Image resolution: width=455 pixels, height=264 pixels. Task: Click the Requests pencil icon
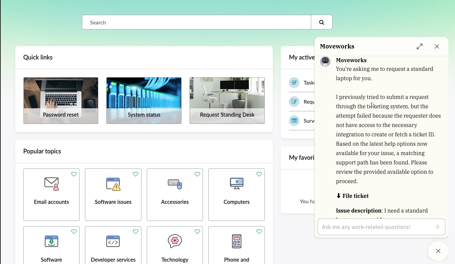coord(294,102)
